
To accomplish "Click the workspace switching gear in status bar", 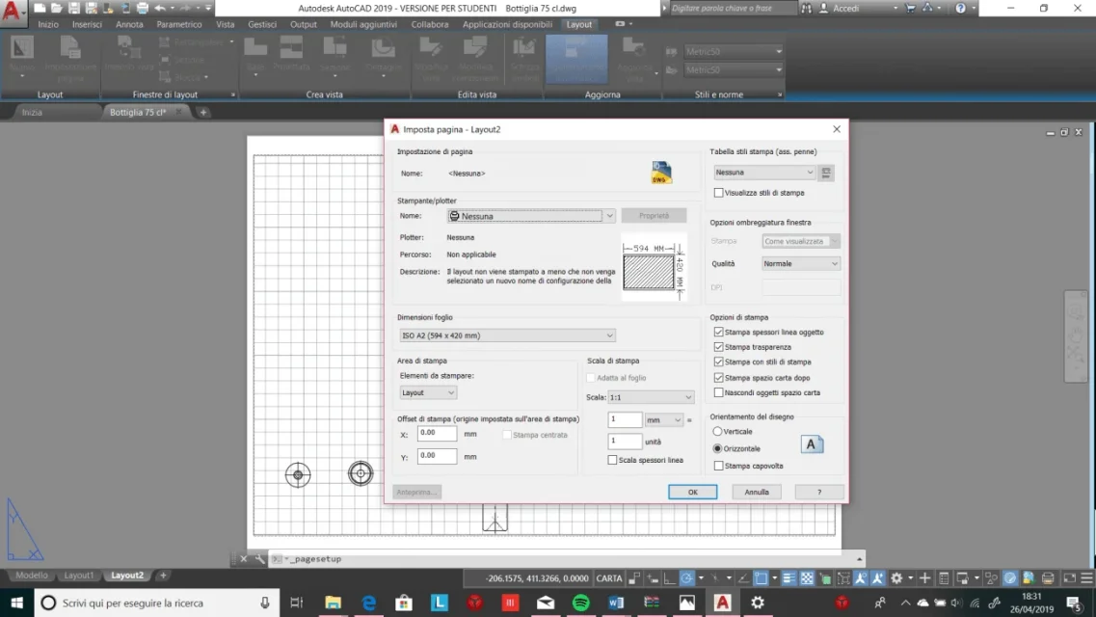I will pyautogui.click(x=896, y=577).
